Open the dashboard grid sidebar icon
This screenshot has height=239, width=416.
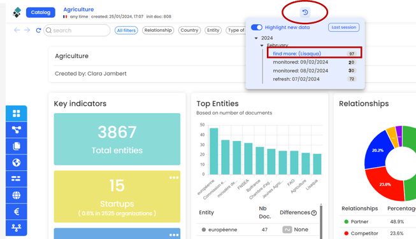[17, 114]
